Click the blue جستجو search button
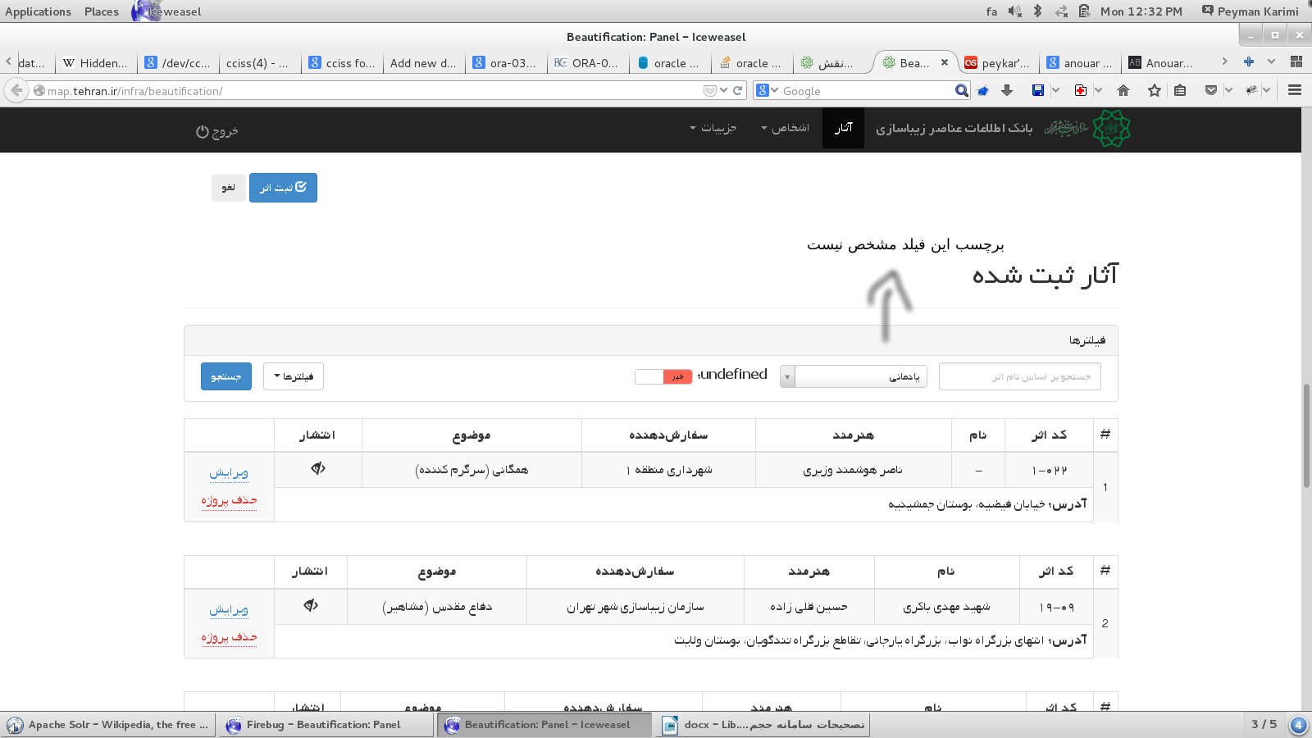 pyautogui.click(x=226, y=376)
